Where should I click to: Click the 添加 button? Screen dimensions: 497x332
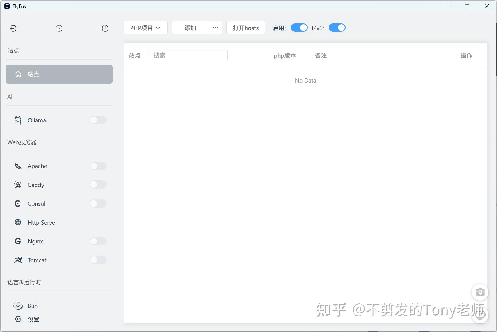(x=190, y=28)
